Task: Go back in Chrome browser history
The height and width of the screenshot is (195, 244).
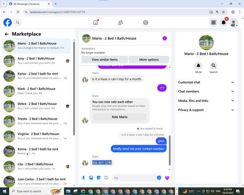Action: tap(4, 12)
